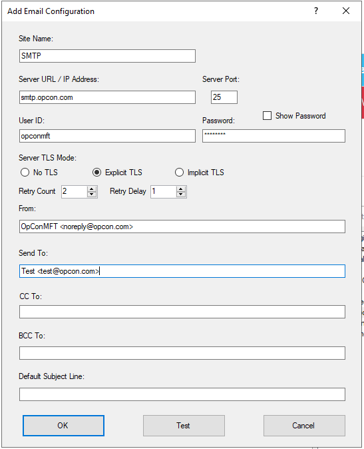Focus the Site Name input field
The image size is (364, 449).
(107, 56)
